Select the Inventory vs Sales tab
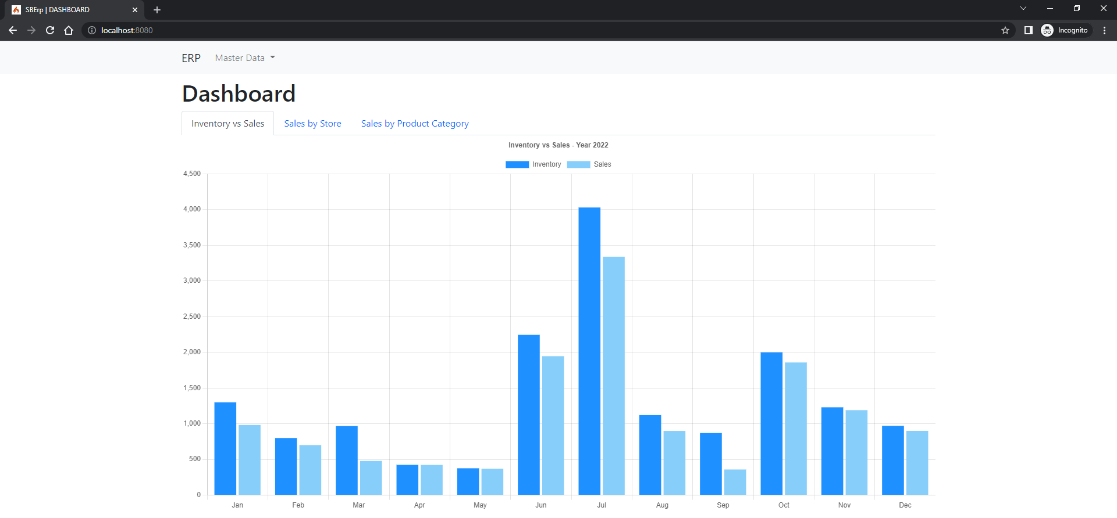 click(x=227, y=124)
